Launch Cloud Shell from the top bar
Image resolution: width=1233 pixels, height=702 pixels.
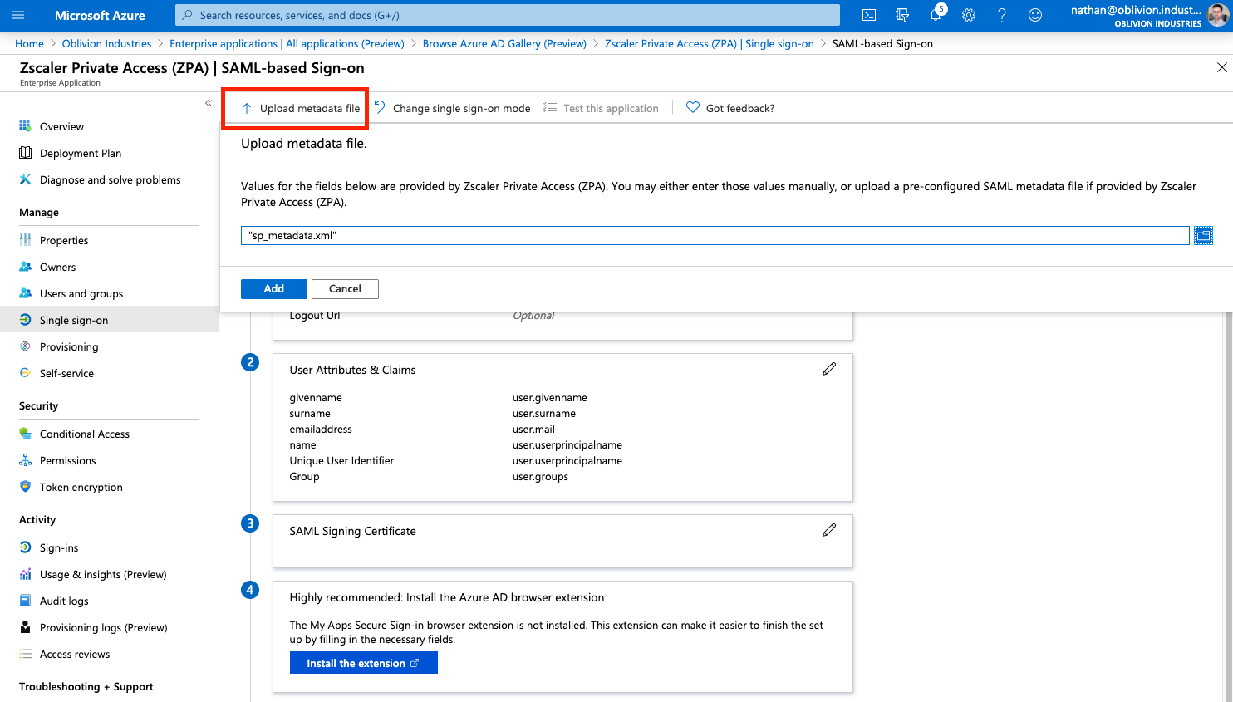point(869,15)
